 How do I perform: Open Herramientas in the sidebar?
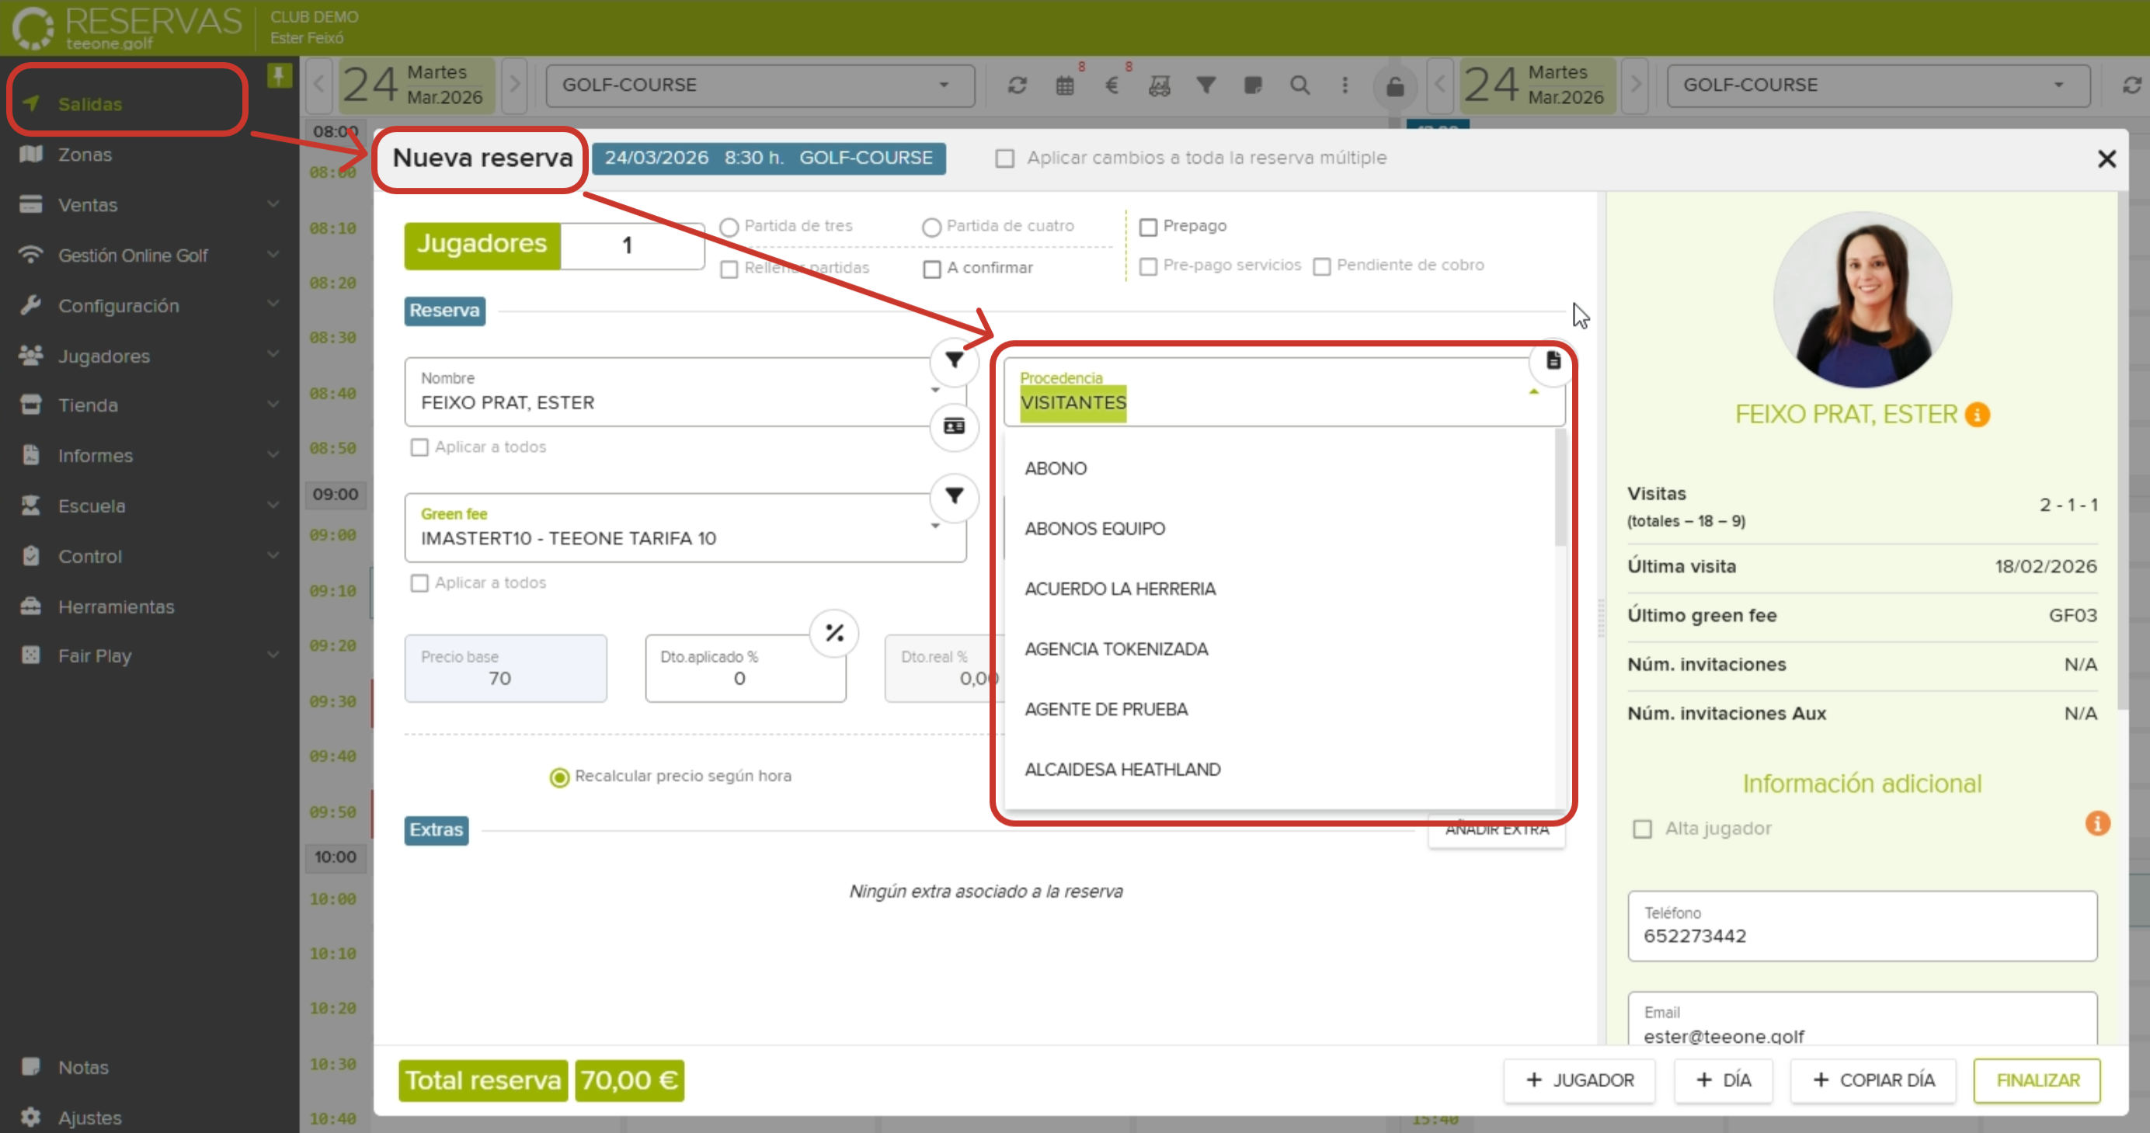pos(116,606)
